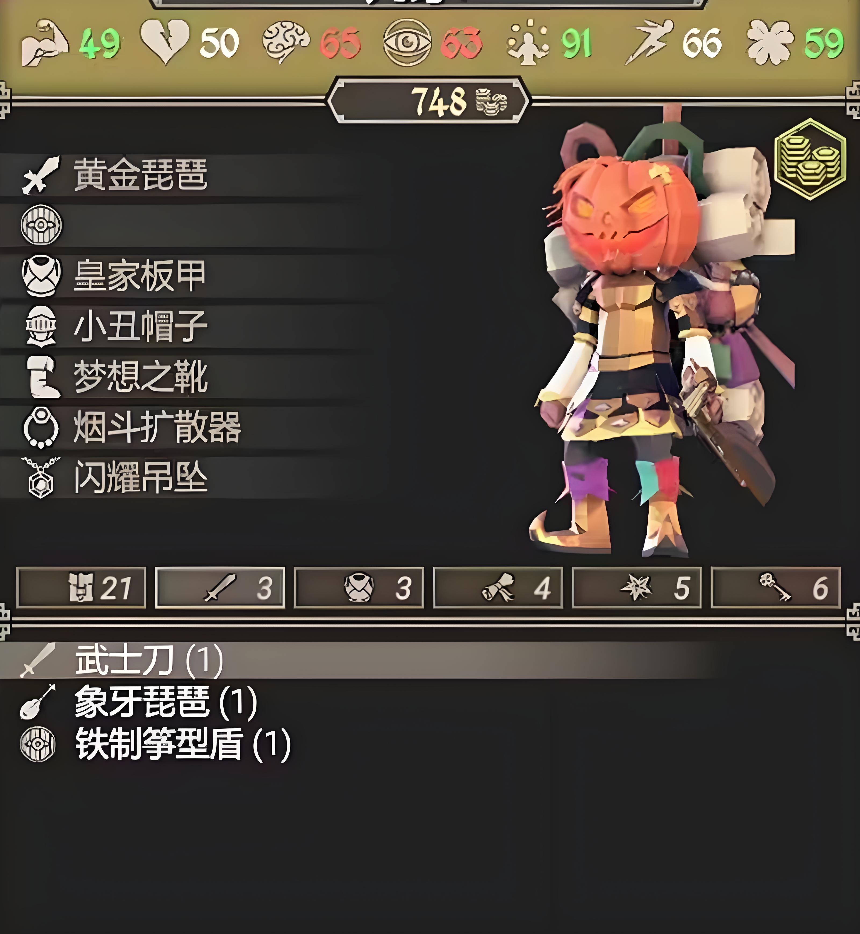The image size is (860, 934).
Task: Click the eye awareness icon
Action: pos(407,42)
